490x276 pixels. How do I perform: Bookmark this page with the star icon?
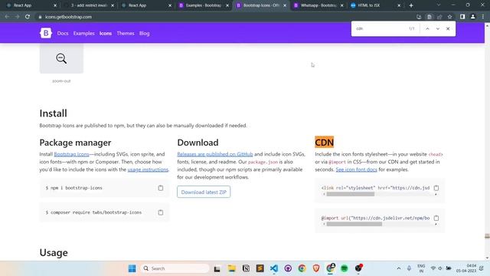[x=449, y=17]
